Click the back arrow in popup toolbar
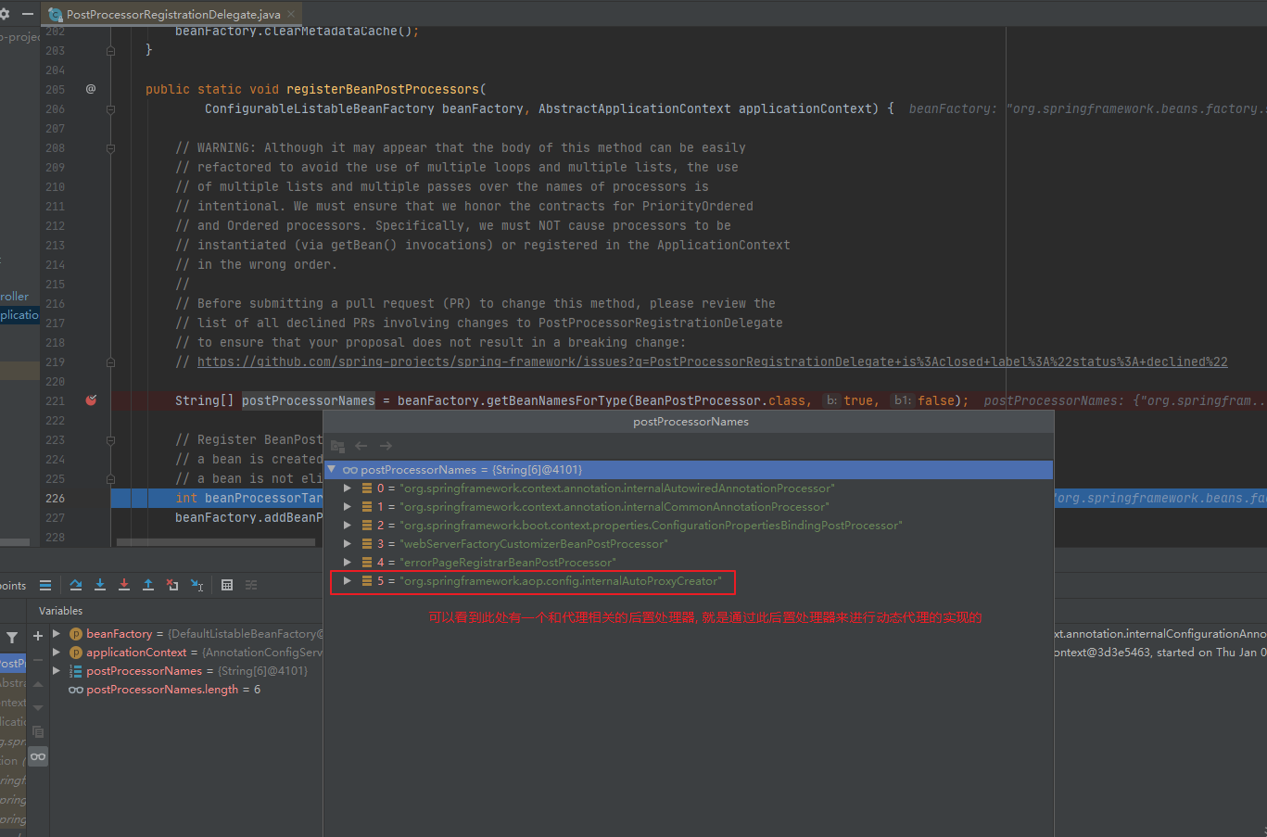 tap(361, 446)
